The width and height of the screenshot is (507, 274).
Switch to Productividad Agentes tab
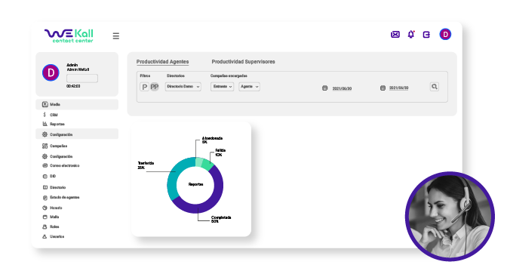click(163, 61)
